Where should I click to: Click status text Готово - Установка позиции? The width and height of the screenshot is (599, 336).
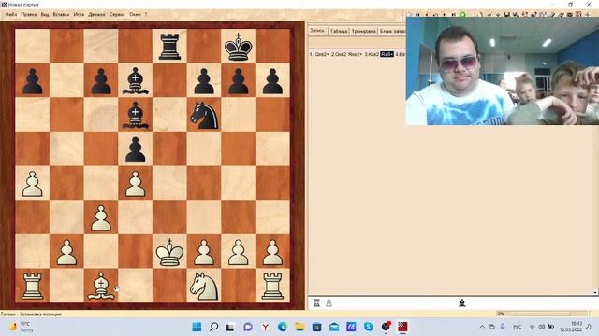[x=31, y=315]
